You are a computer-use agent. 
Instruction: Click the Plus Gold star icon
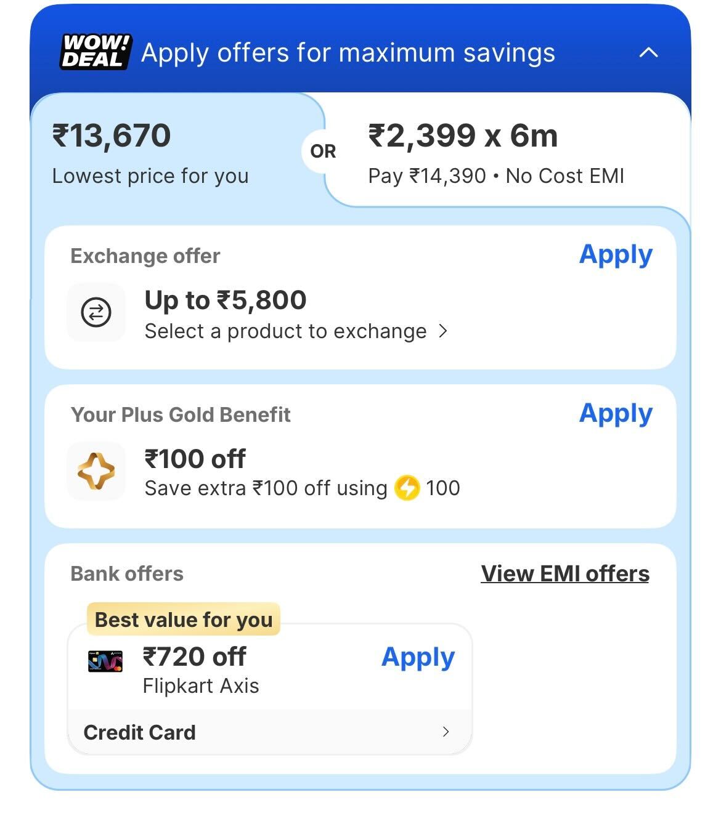(96, 471)
